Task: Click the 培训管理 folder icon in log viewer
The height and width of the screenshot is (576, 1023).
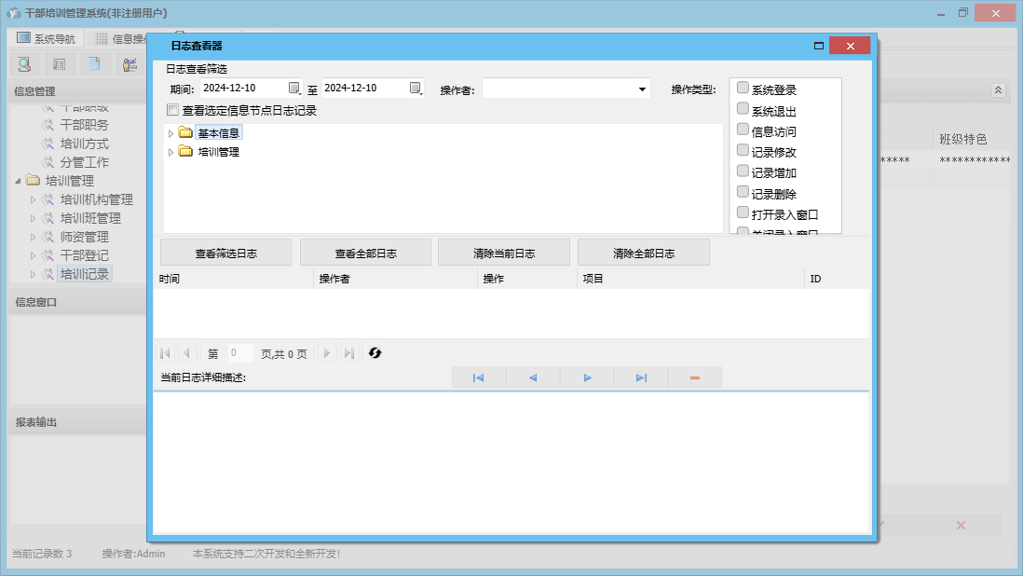Action: pyautogui.click(x=185, y=151)
